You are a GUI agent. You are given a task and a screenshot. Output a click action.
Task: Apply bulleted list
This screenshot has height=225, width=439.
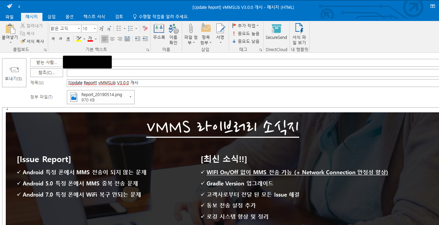click(x=119, y=29)
